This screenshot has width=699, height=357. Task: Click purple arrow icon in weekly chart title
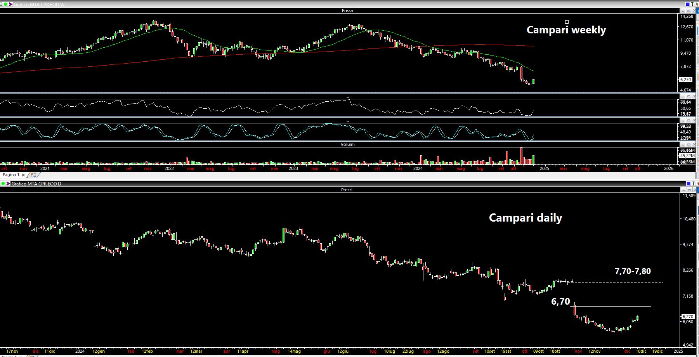[x=10, y=4]
